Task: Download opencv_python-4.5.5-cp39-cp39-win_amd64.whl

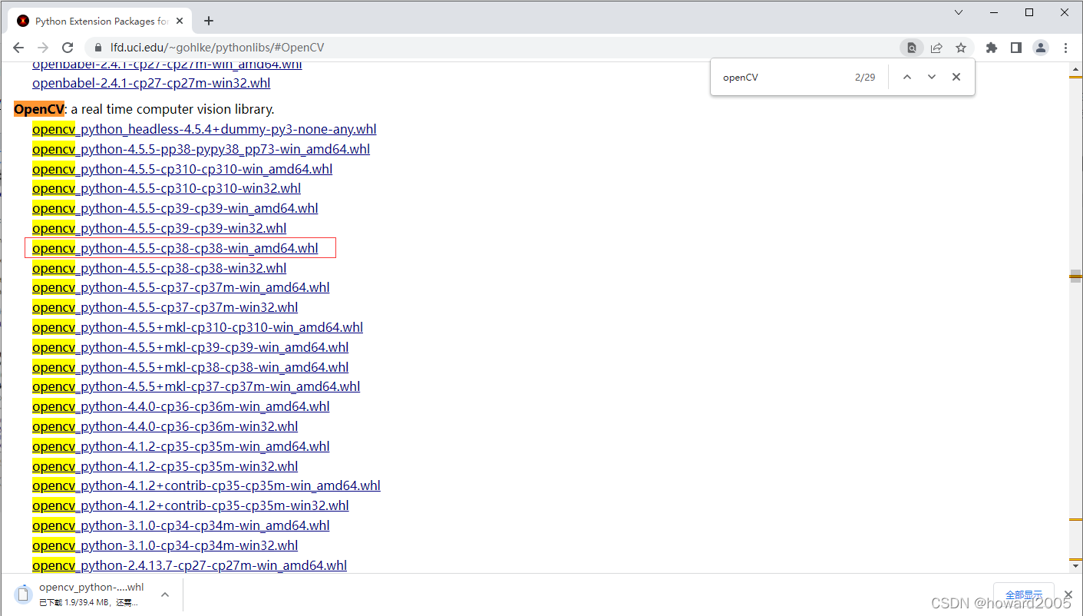Action: [175, 208]
